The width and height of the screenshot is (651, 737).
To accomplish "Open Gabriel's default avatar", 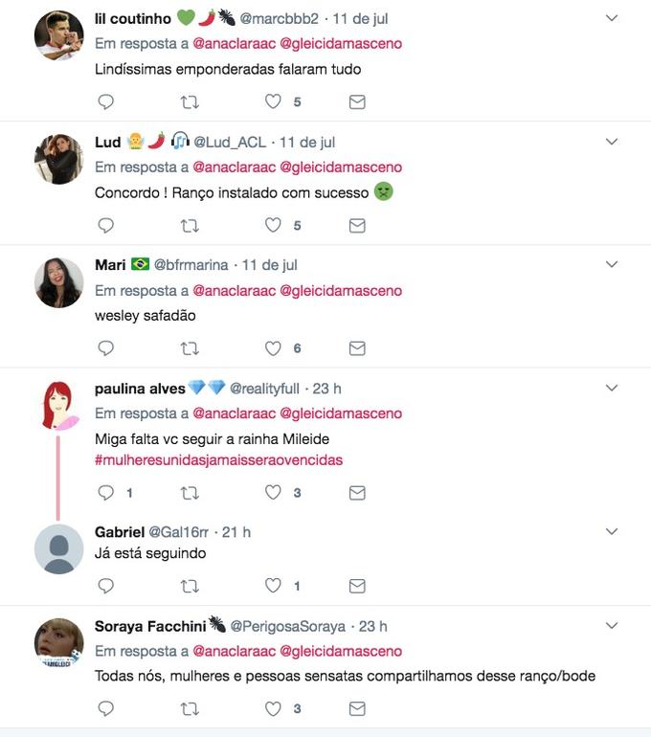I will [x=58, y=548].
